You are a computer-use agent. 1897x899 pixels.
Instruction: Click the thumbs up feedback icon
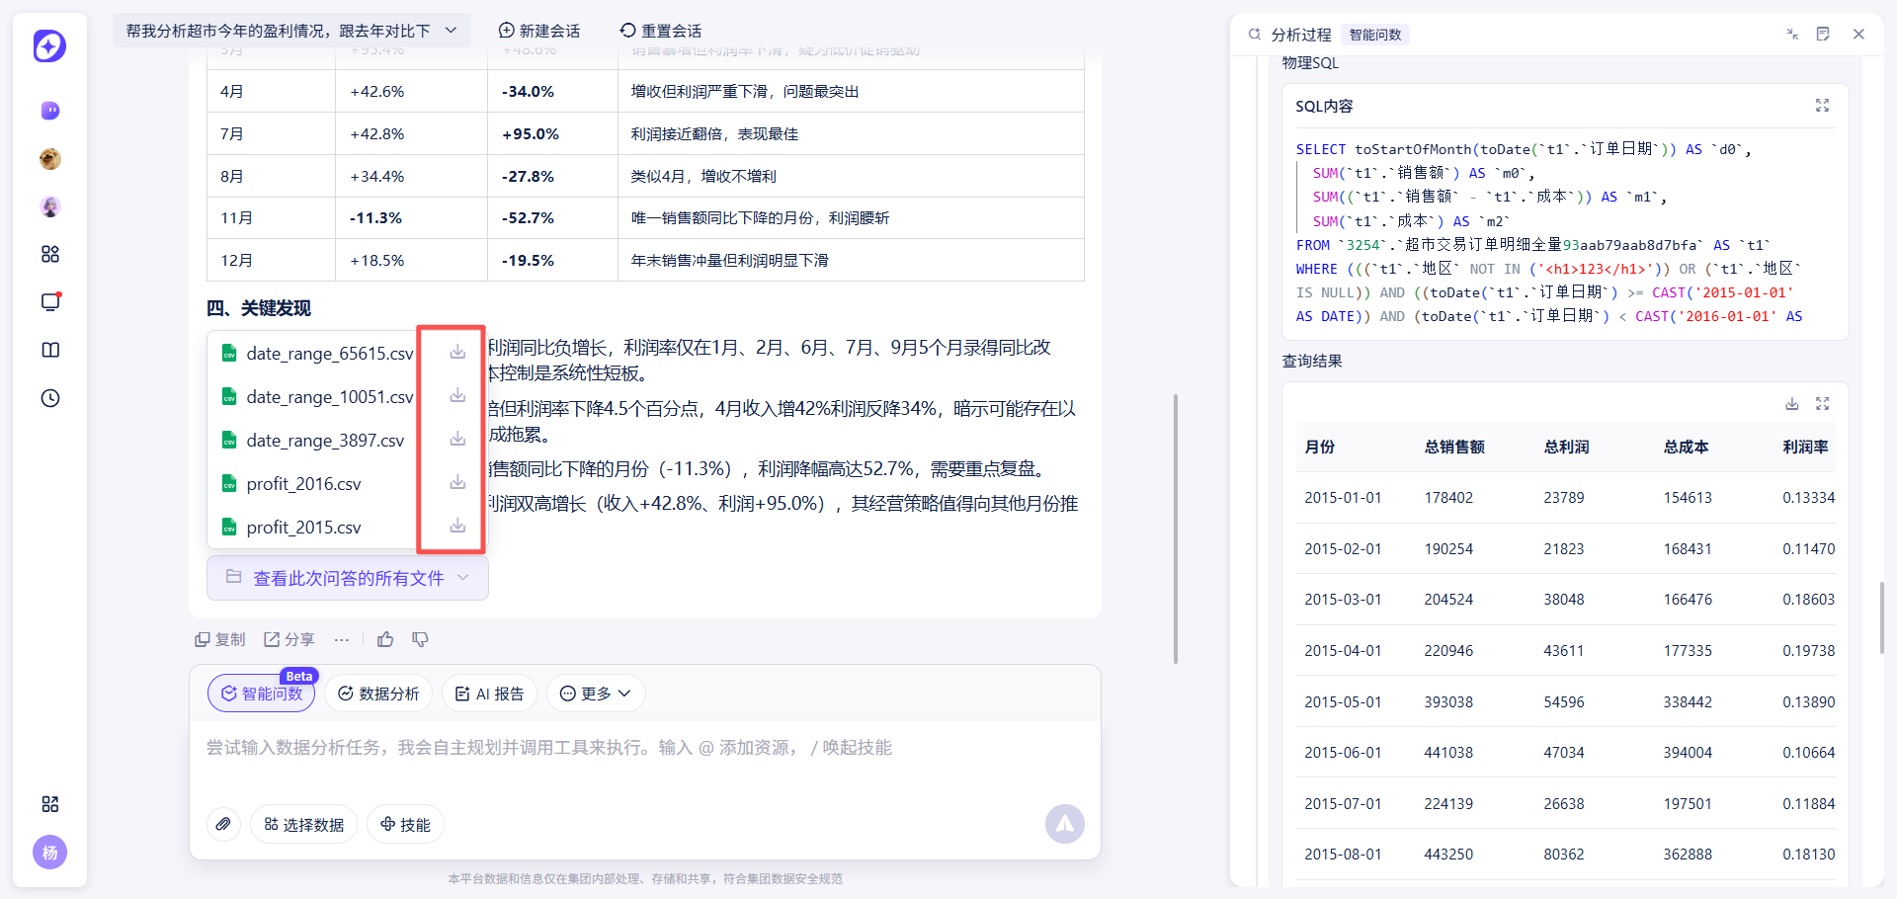tap(385, 639)
